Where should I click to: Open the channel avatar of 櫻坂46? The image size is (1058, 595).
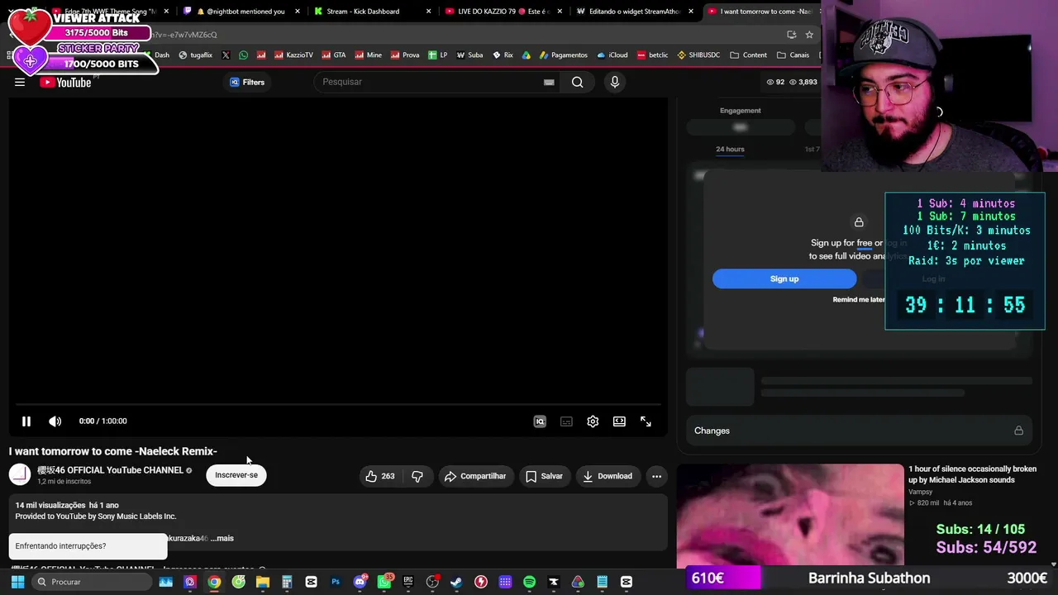(x=20, y=474)
